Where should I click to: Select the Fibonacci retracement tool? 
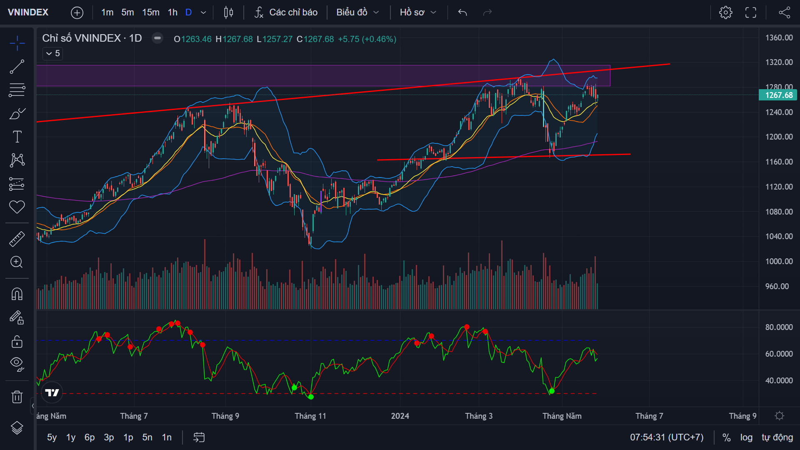(x=17, y=90)
